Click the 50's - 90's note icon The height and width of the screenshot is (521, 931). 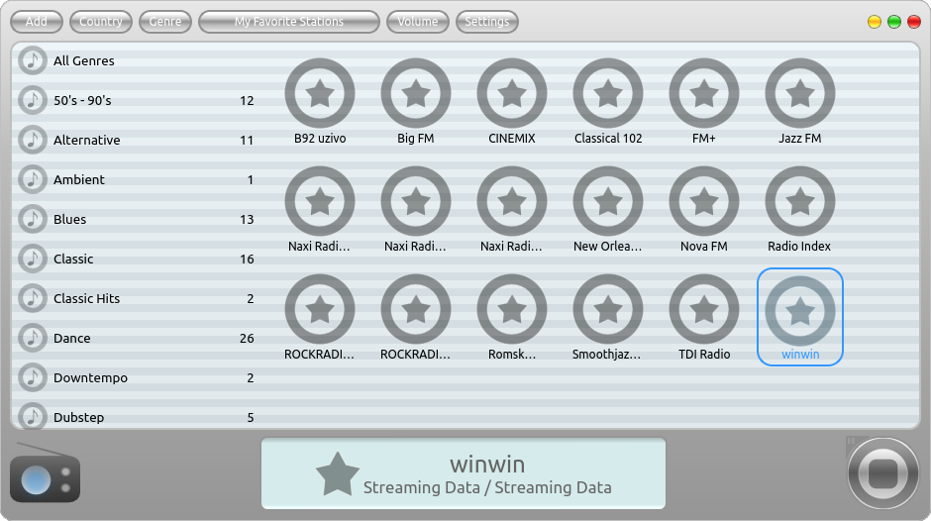[32, 100]
